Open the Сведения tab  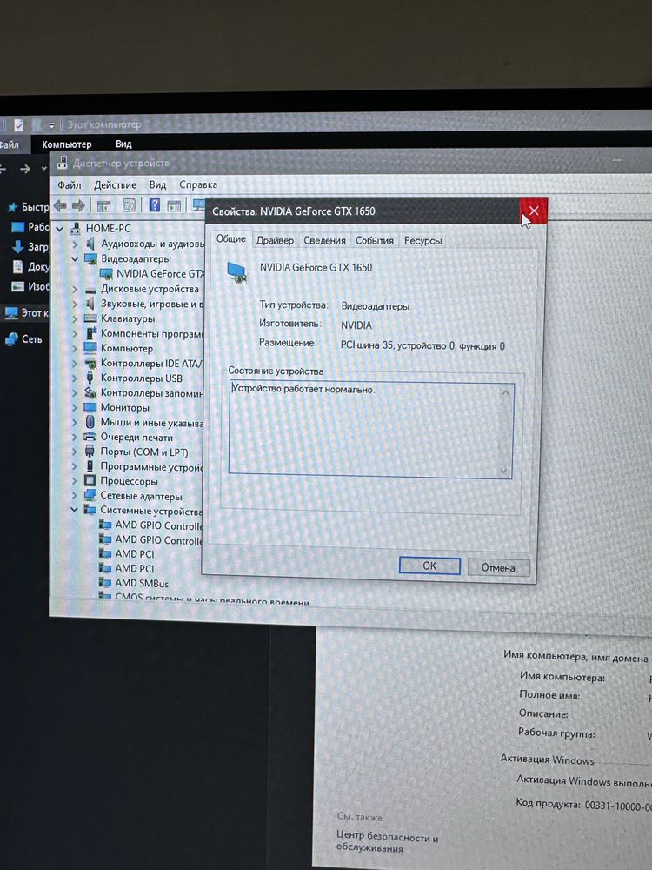[324, 240]
